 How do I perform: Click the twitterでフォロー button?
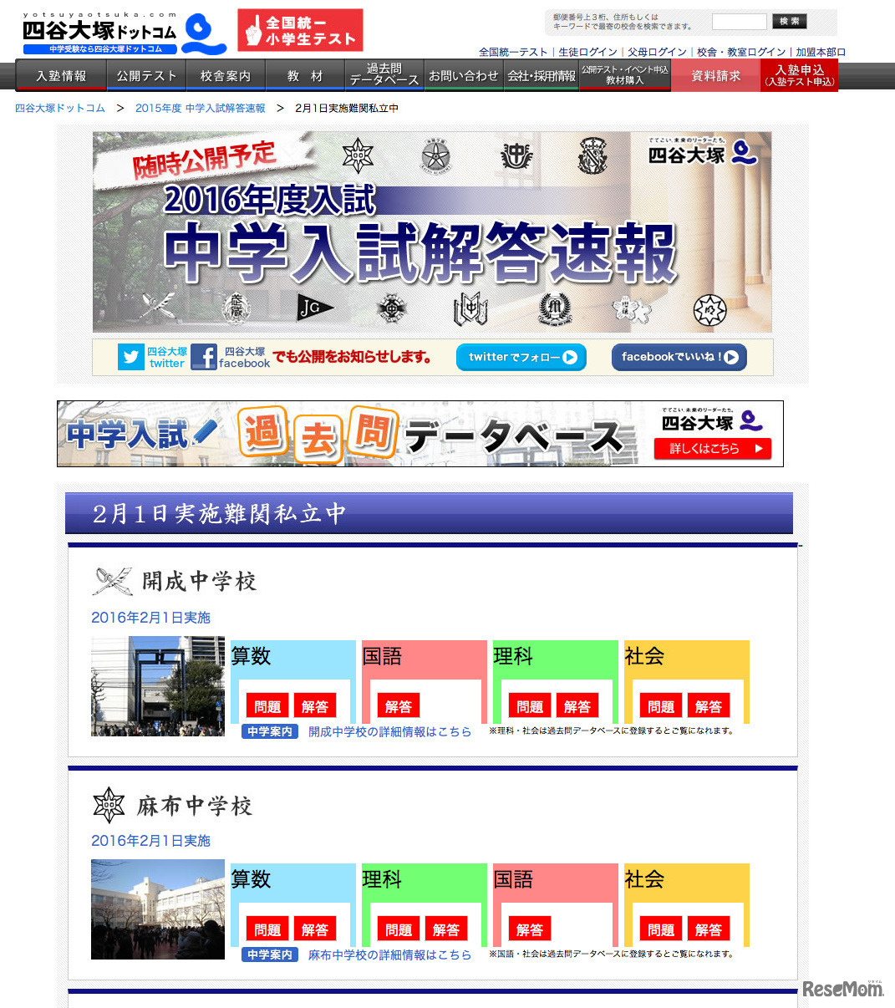(521, 357)
